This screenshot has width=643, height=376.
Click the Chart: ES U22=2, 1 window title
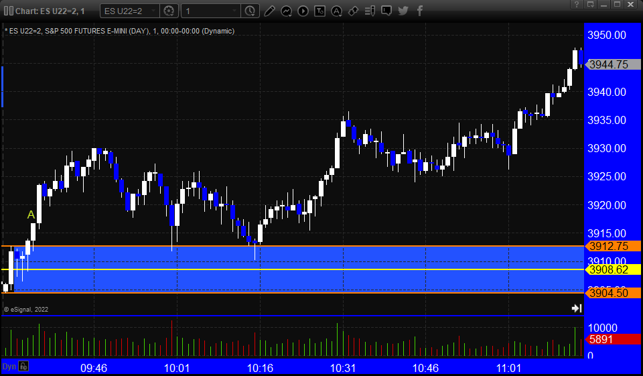50,11
